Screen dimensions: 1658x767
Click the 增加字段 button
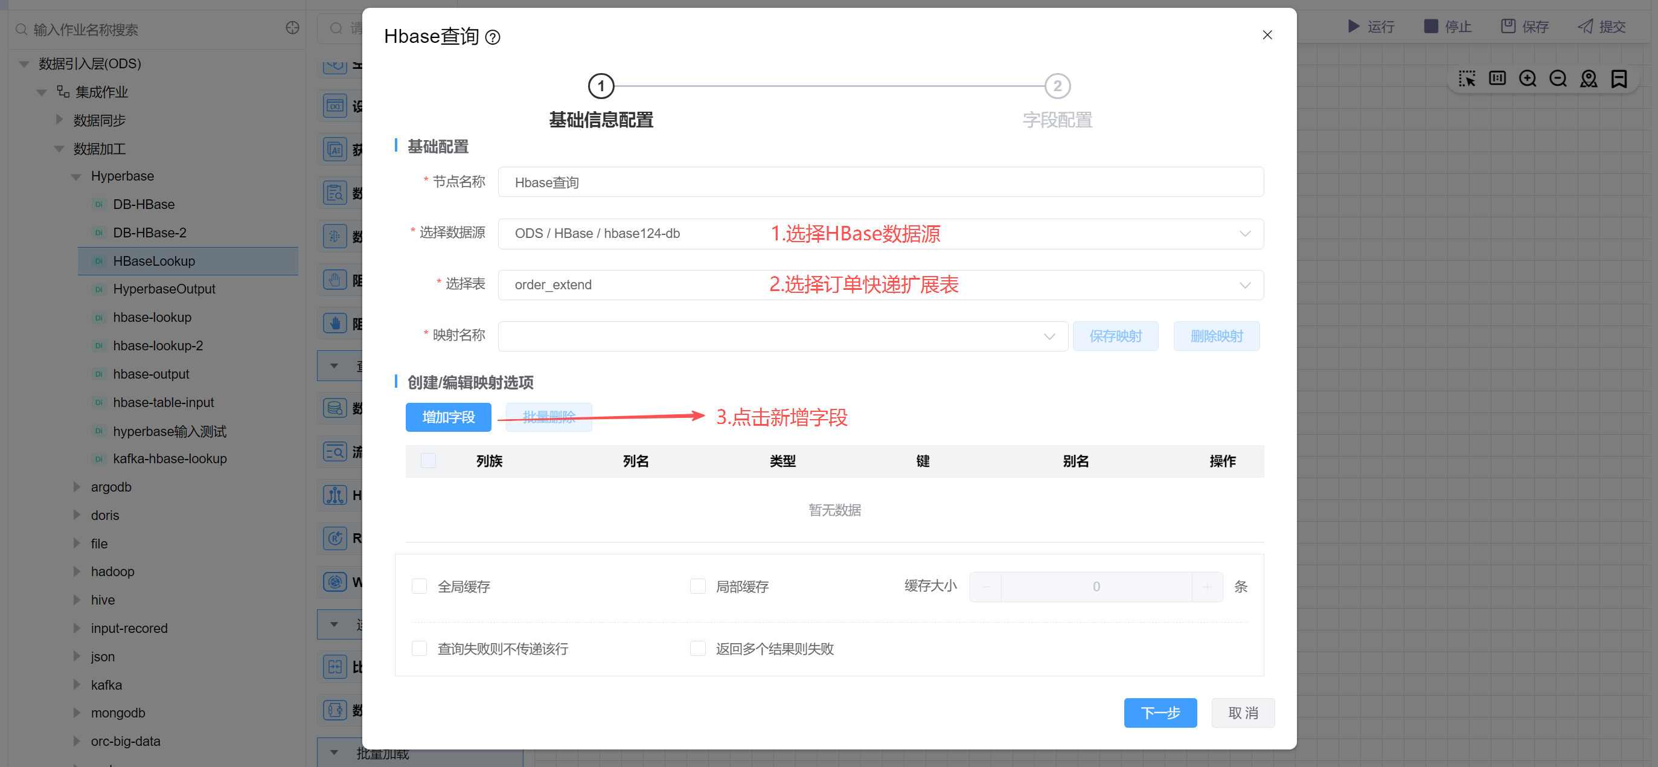coord(448,417)
